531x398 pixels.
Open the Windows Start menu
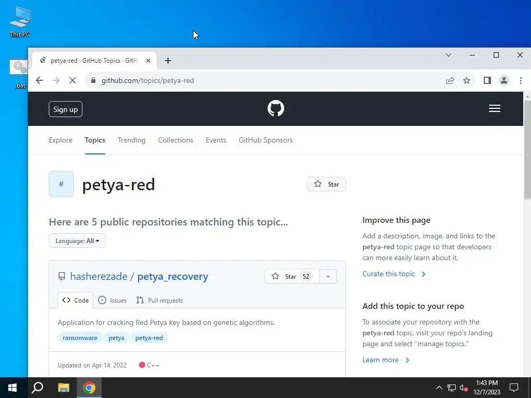[12, 388]
